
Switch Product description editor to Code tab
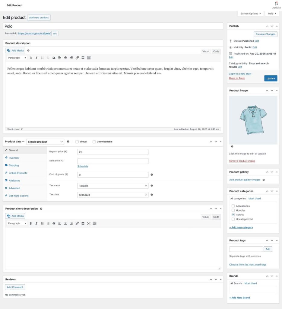(216, 51)
